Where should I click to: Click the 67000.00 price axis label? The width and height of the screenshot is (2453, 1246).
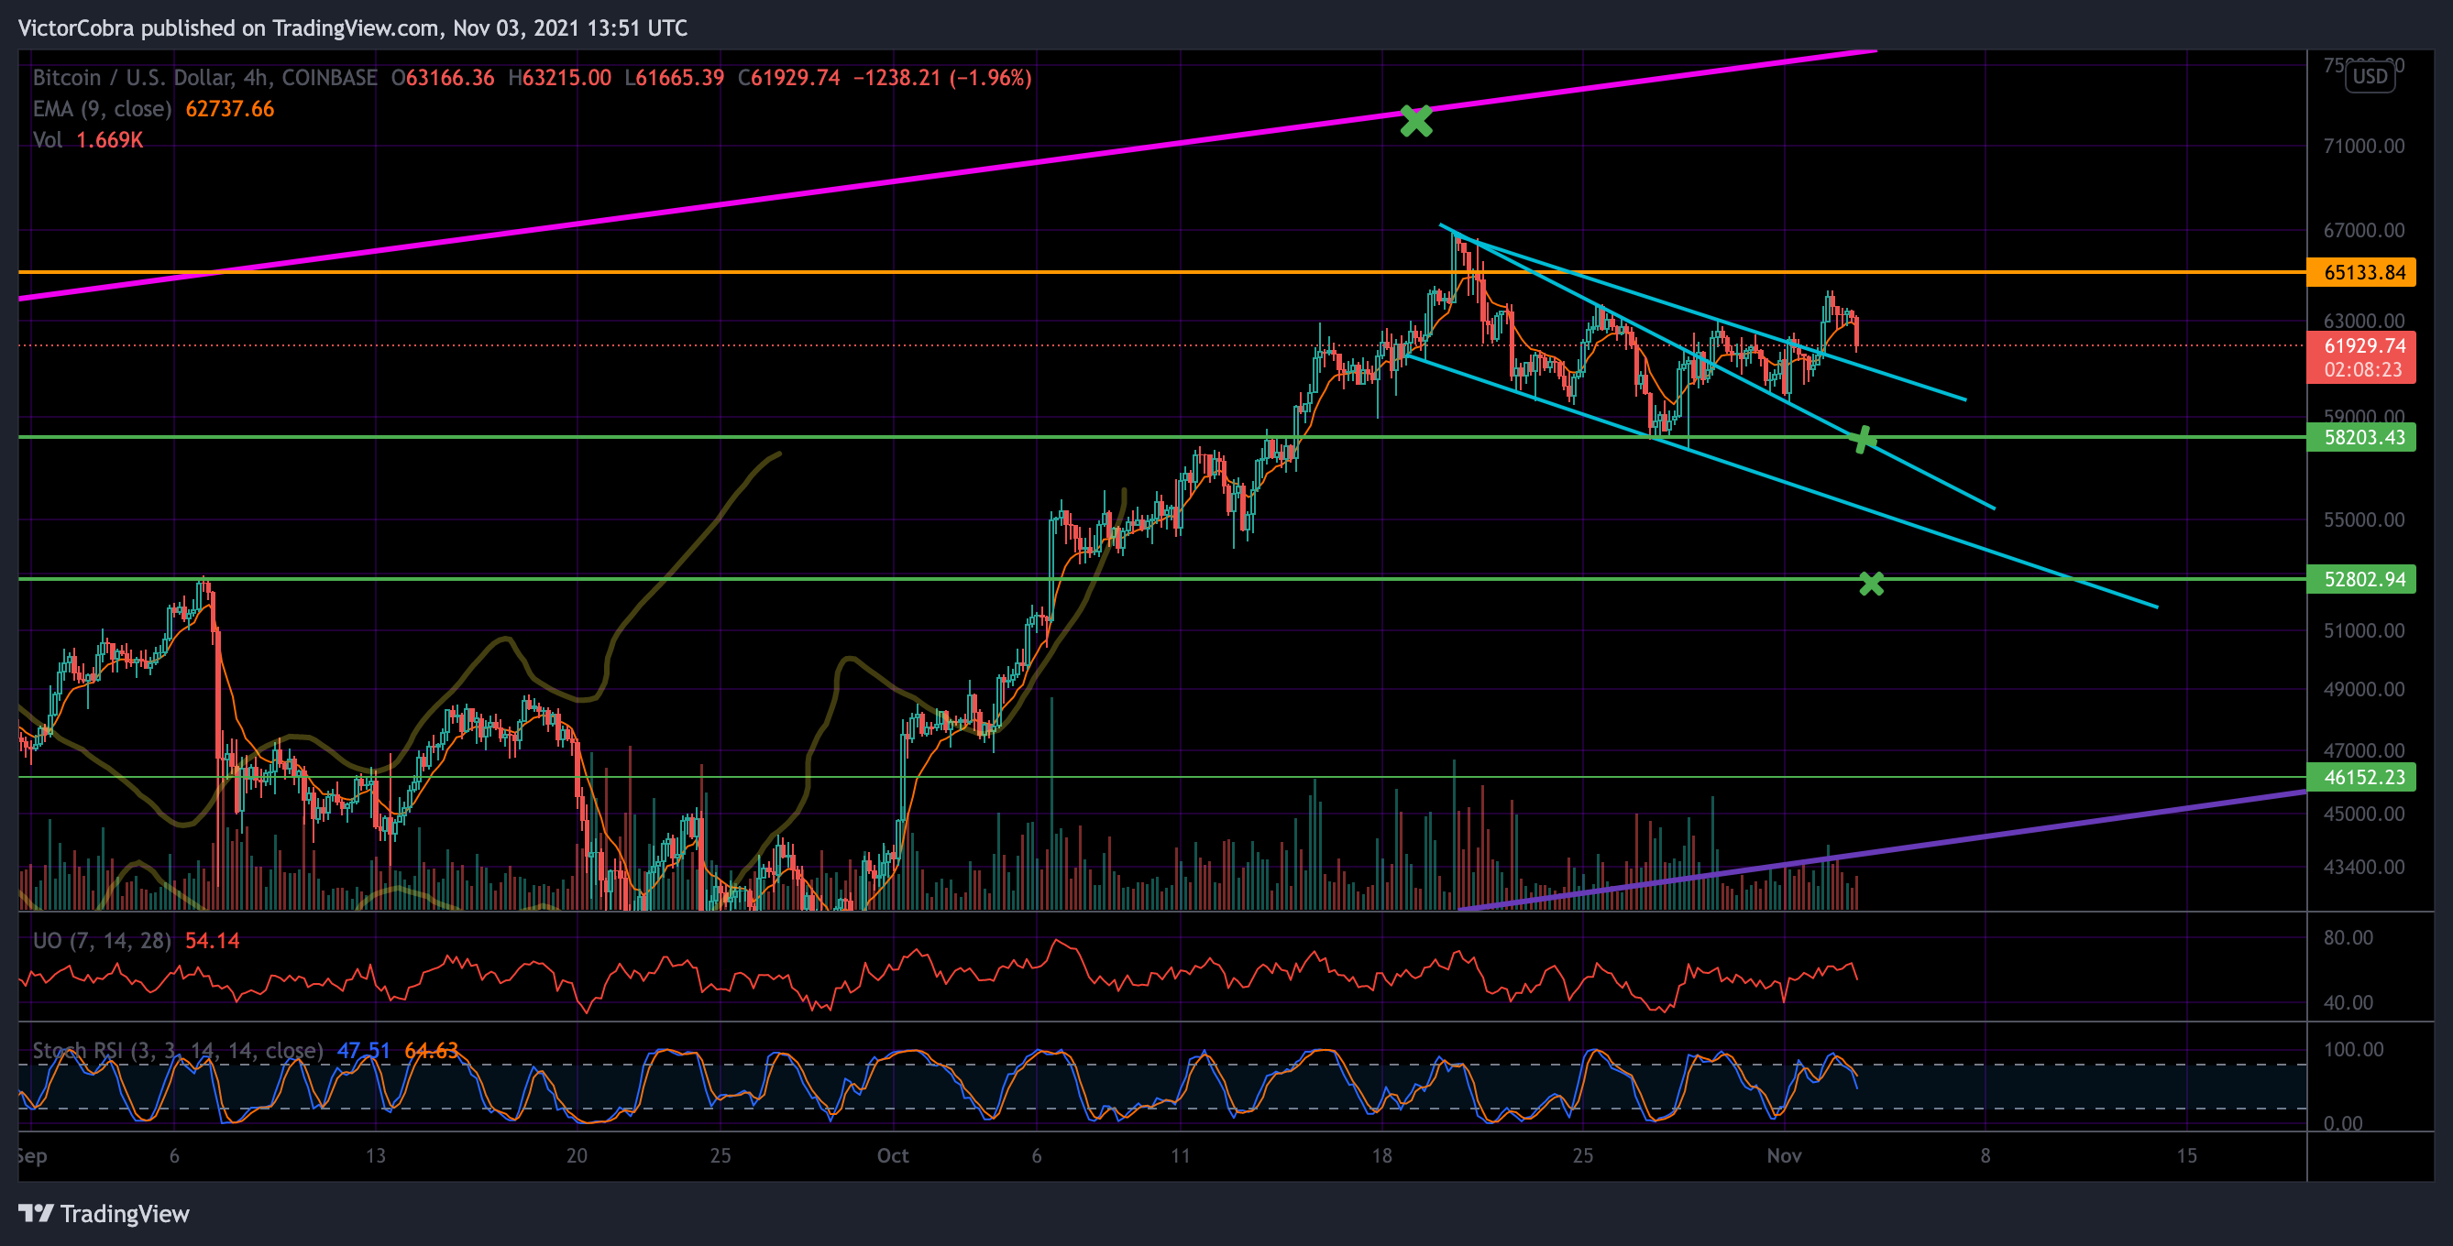[2363, 230]
